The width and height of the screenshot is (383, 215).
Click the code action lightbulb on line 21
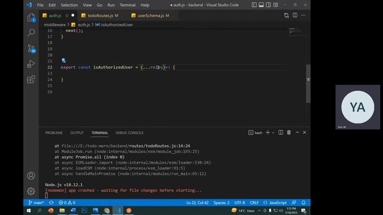[x=63, y=60]
